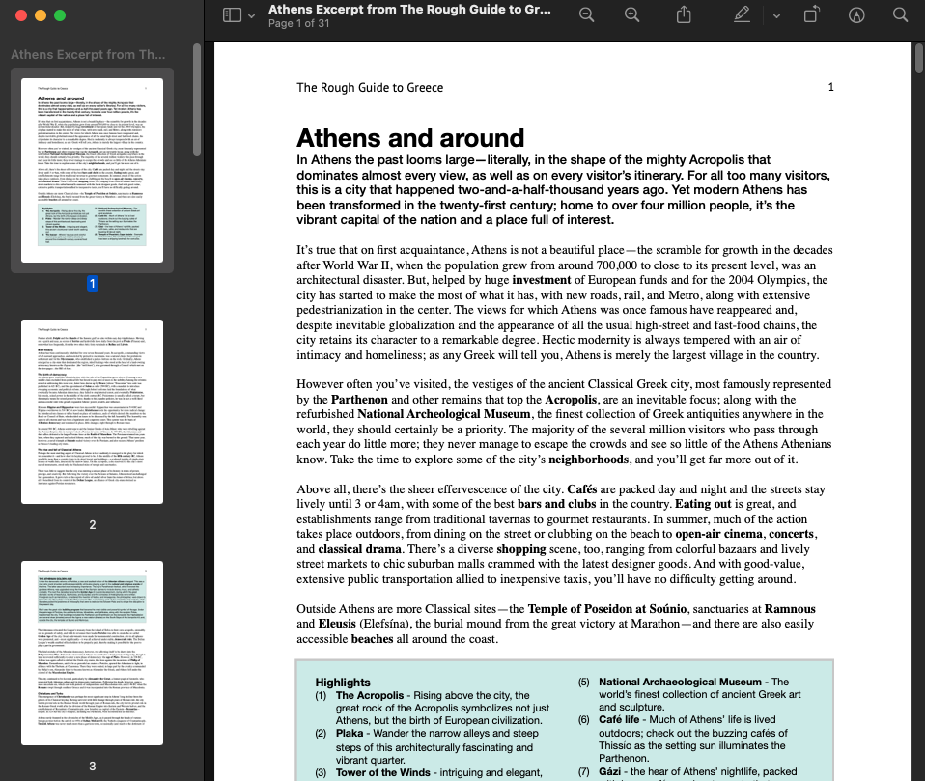Click the bold phrase 'Eating out'
Screen dimensions: 925x781
703,504
